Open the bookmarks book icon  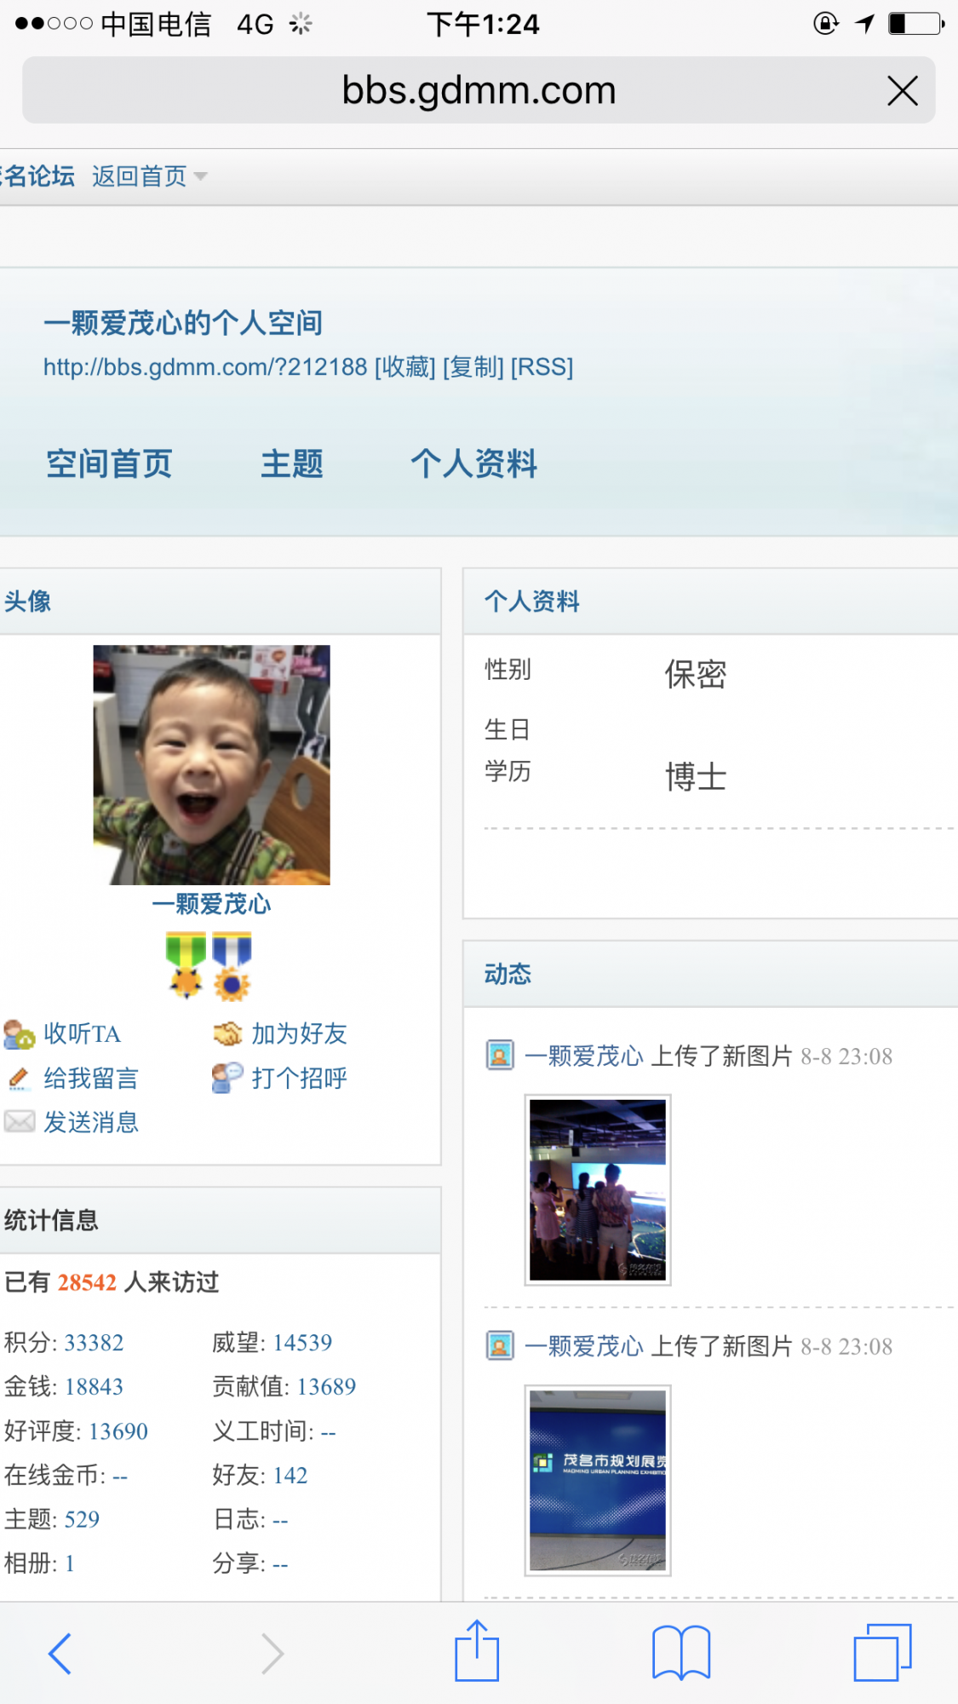680,1653
